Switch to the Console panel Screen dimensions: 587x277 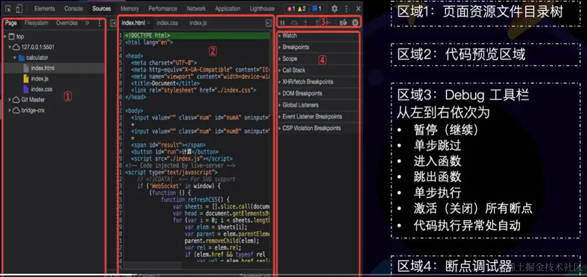point(74,9)
